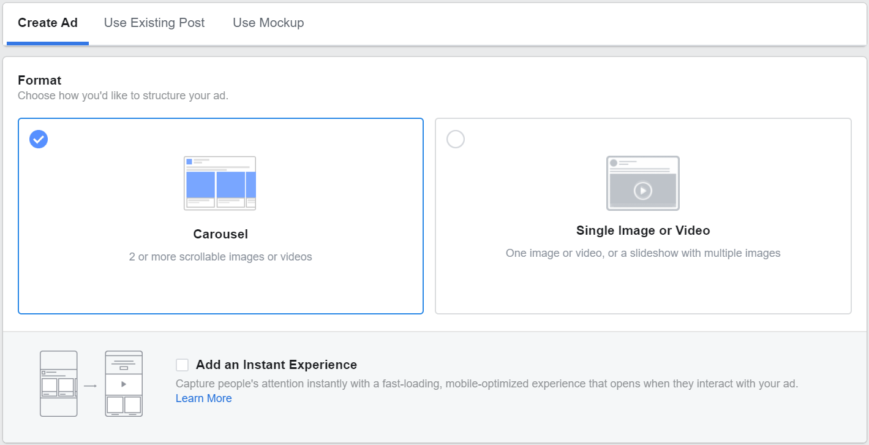Click the Single Image or Video play illustration
This screenshot has height=445, width=869.
(x=642, y=183)
